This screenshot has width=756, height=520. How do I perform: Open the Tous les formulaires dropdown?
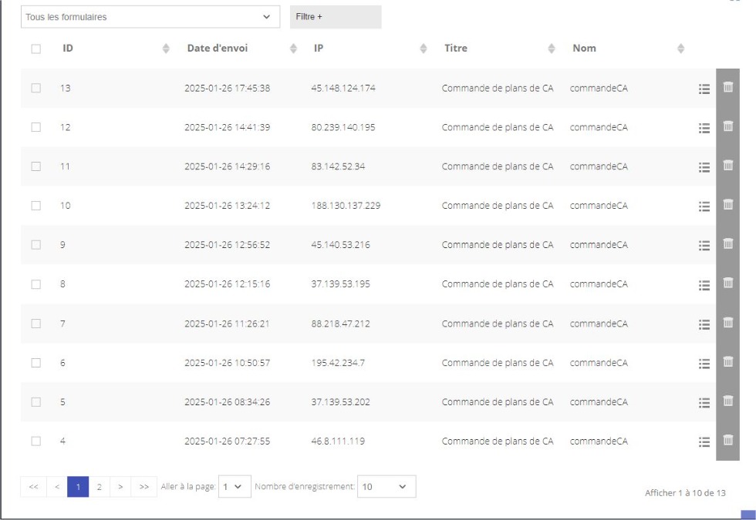tap(150, 17)
